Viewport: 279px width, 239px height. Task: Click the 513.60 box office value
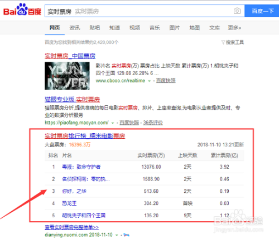[x=151, y=191]
